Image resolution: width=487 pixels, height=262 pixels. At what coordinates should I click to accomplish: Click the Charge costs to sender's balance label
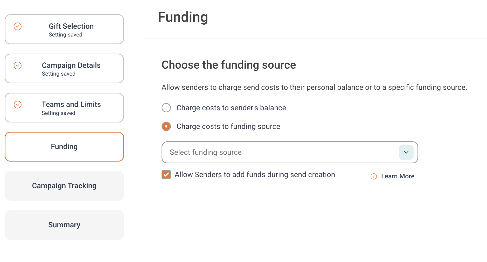coord(231,108)
